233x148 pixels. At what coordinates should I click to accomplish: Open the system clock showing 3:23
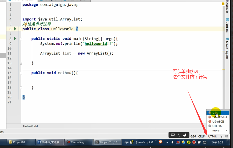pyautogui.click(x=217, y=142)
